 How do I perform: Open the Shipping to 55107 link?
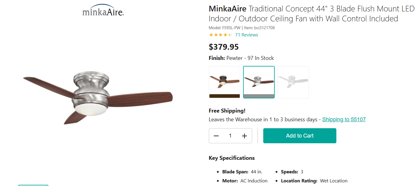[x=344, y=119]
